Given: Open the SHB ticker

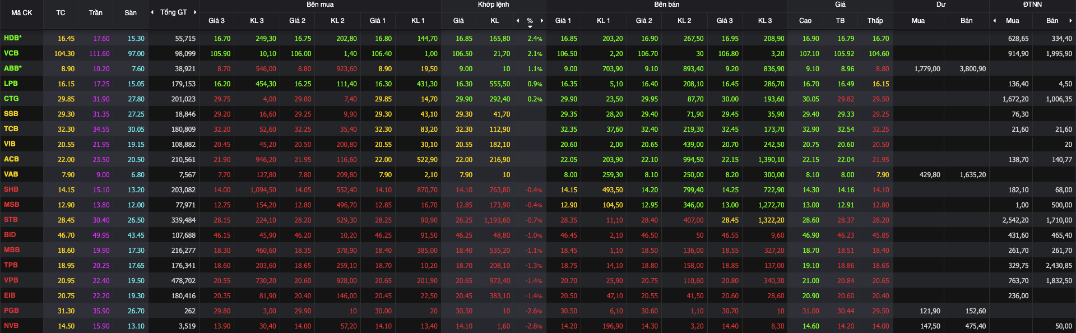Looking at the screenshot, I should 11,189.
